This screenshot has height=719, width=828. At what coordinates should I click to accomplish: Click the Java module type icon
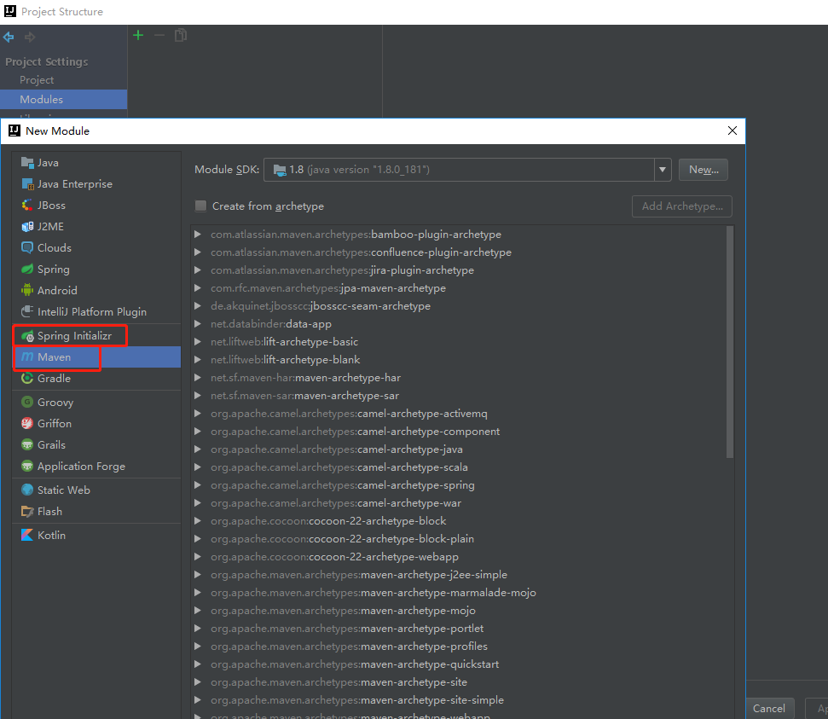[27, 163]
